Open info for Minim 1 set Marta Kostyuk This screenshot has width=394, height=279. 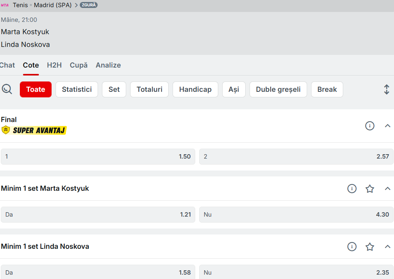352,189
